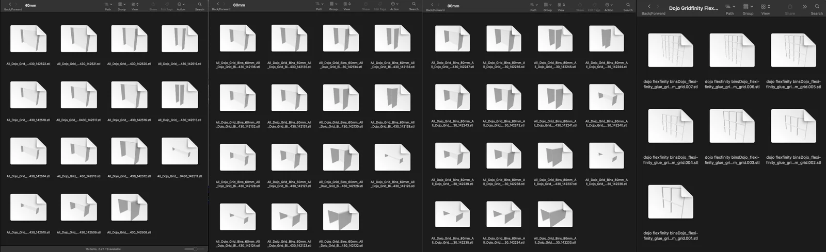Click Share icon in the 40mm window
Screen dimensions: 826x252
(x=153, y=5)
